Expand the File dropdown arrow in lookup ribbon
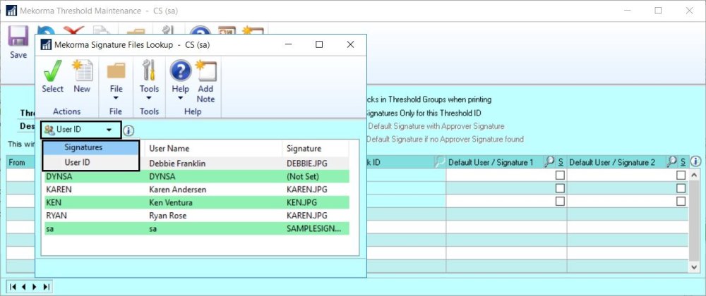Screen dimensions: 706x296 click(x=116, y=98)
